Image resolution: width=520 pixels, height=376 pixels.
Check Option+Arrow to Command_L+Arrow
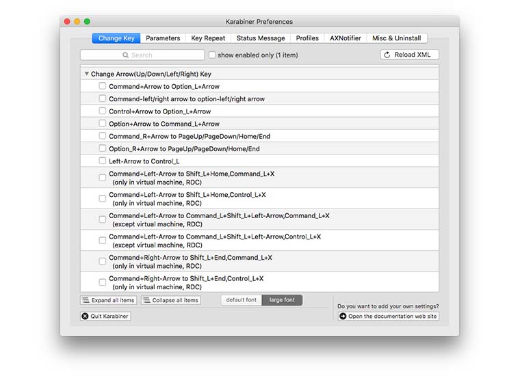coord(103,123)
